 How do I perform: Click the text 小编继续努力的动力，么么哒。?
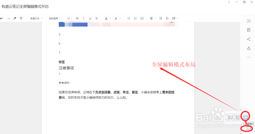107,98
